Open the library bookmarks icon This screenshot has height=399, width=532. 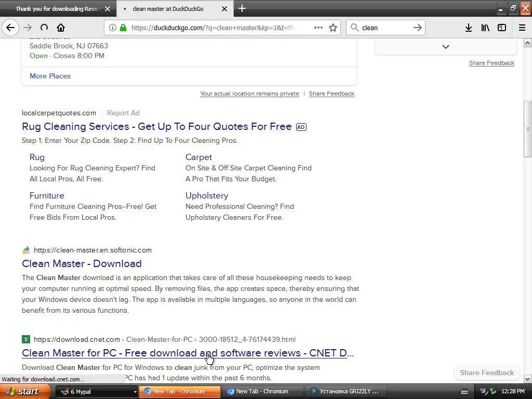(485, 28)
